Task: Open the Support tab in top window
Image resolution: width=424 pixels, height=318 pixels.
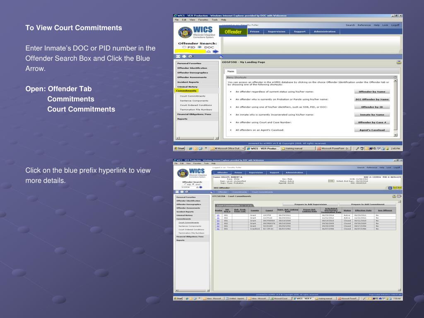Action: coord(300,31)
